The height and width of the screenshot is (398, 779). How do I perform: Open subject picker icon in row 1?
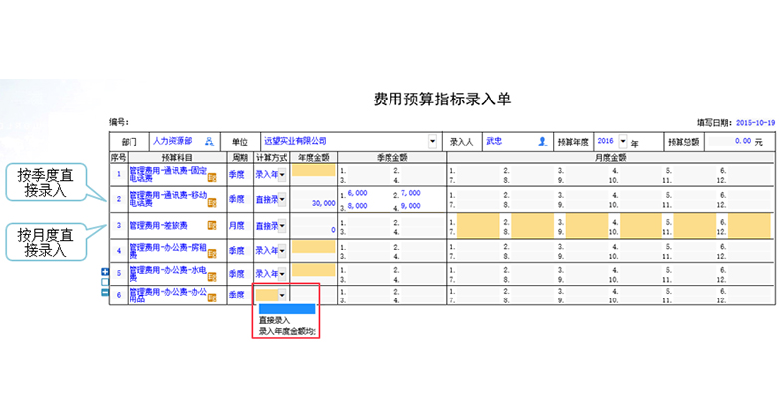[x=212, y=177]
